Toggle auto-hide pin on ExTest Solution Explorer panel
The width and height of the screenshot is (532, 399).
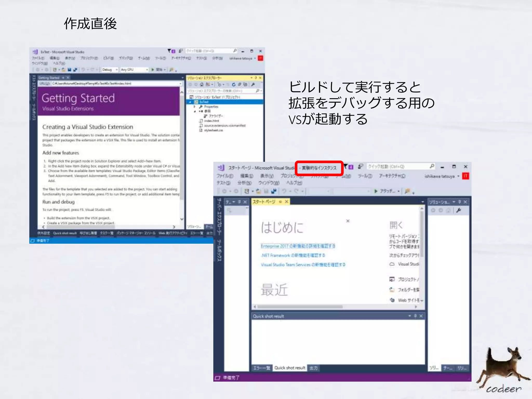tap(256, 78)
